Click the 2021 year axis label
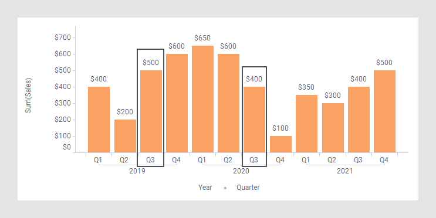This screenshot has width=436, height=218. [345, 171]
